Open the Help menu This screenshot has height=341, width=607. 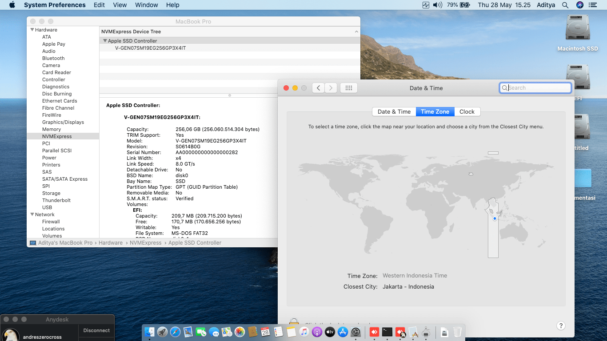click(173, 5)
